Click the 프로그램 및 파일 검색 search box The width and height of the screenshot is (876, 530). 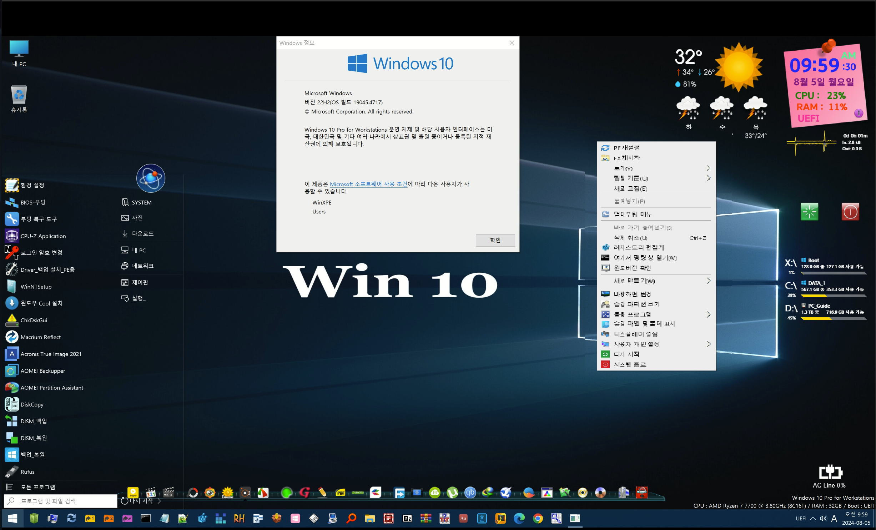pos(60,501)
